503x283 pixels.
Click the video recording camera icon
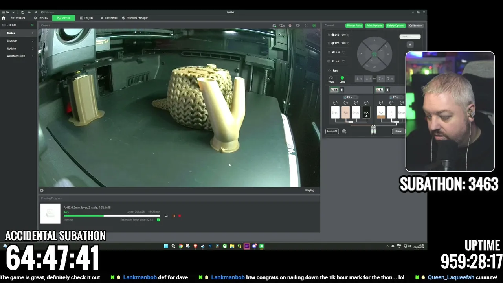tap(298, 26)
